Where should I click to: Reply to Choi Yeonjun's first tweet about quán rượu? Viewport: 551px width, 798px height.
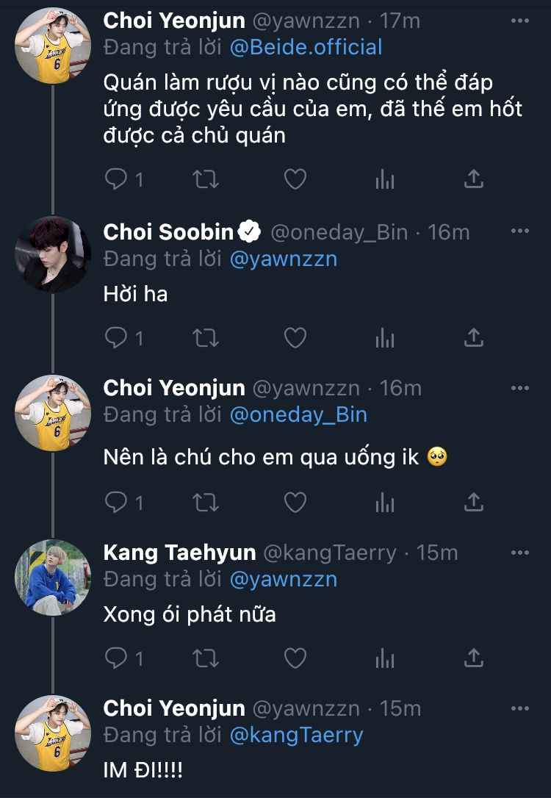tap(116, 179)
